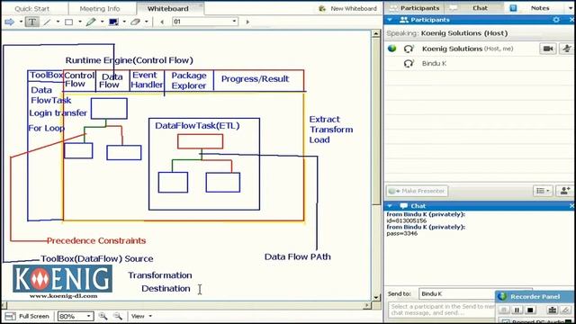576x324 pixels.
Task: Select Koenig Solutions (Host, me) participant row
Action: 480,49
